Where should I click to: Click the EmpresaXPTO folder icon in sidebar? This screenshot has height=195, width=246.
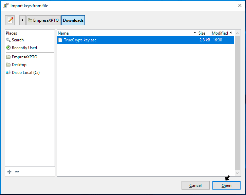click(x=8, y=57)
